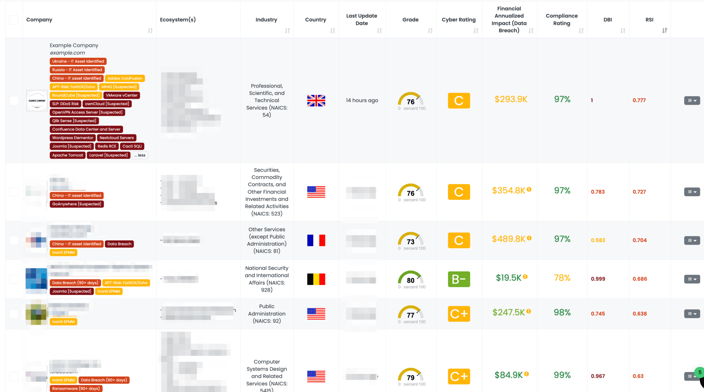Click the VMware vCenter tag
704x392 pixels.
122,95
